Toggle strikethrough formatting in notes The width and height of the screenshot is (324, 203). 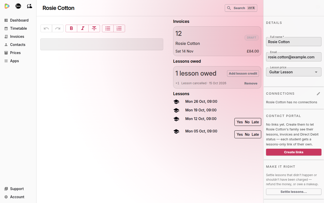94,28
